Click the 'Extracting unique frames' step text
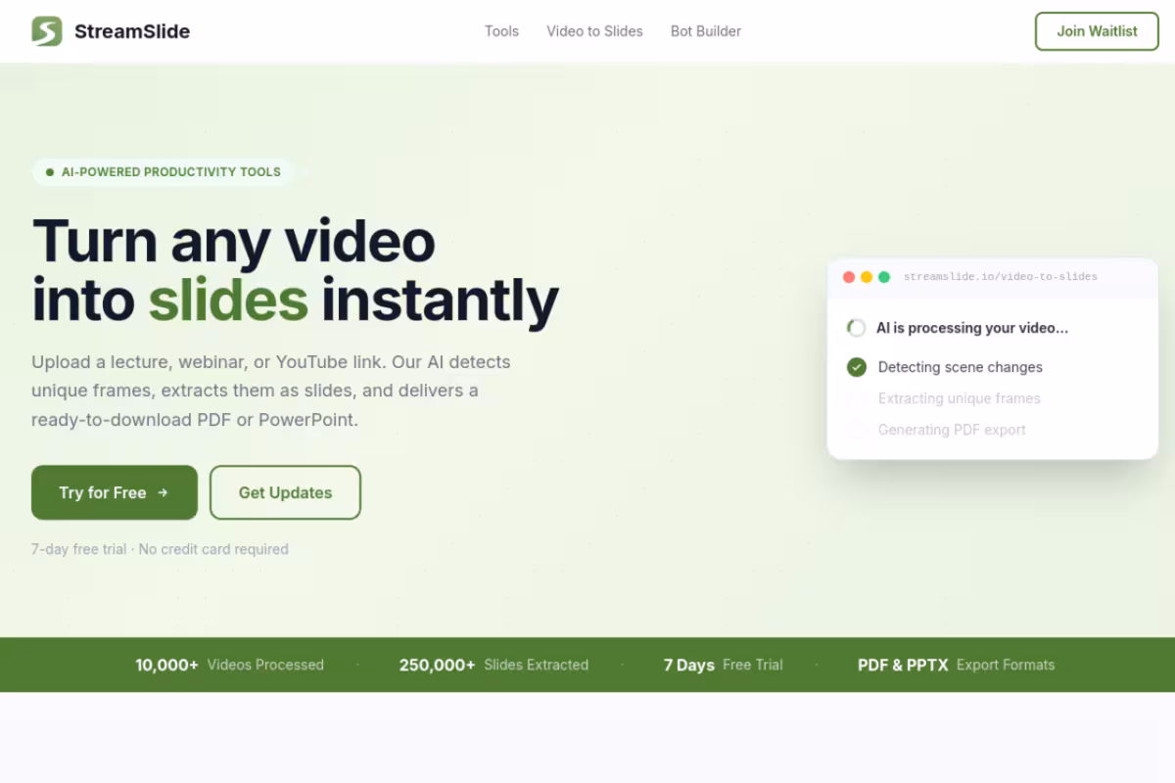Viewport: 1175px width, 783px height. pyautogui.click(x=960, y=398)
